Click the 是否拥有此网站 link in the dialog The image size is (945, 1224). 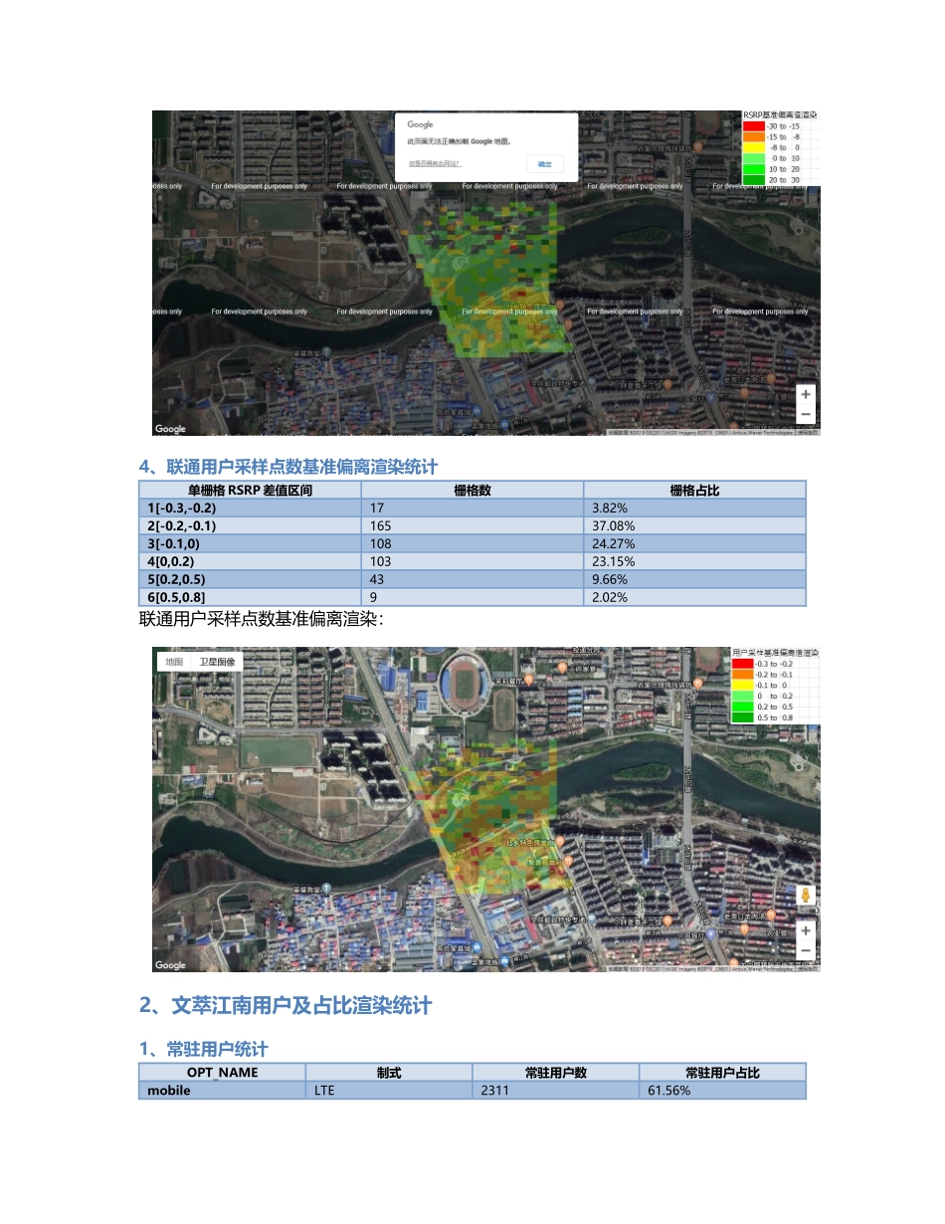[x=433, y=161]
